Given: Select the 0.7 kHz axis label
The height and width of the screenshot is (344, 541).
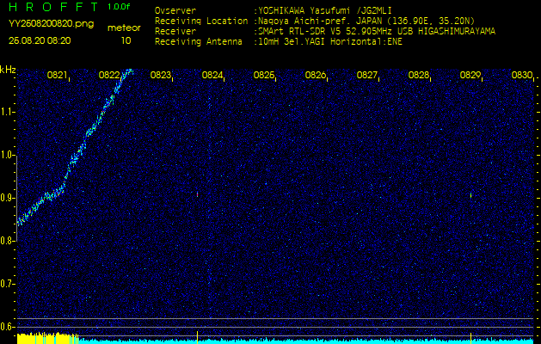Looking at the screenshot, I should 6,284.
